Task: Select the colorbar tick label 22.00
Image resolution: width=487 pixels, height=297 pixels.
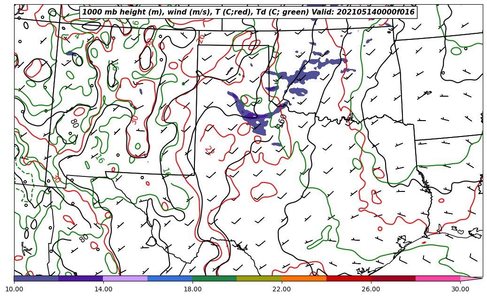Action: pos(282,289)
